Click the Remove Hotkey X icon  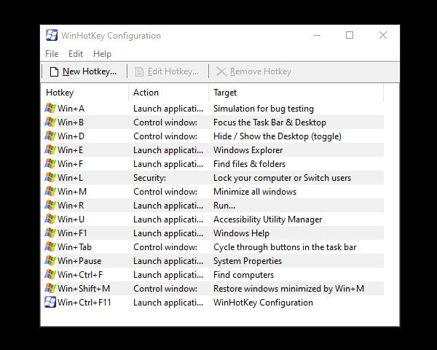pos(221,71)
